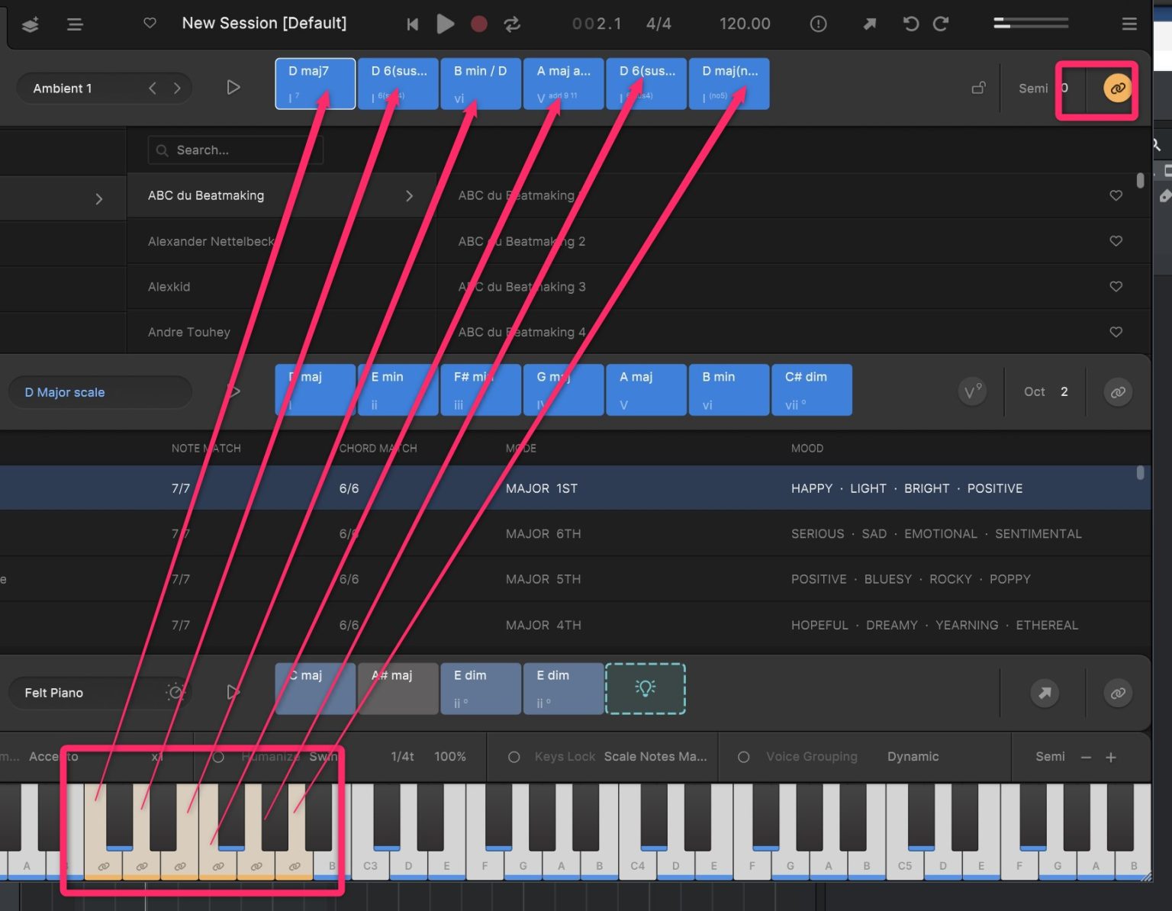This screenshot has height=911, width=1172.
Task: Favorite the ABC du Beatmaking preset heart
Action: coord(1116,195)
